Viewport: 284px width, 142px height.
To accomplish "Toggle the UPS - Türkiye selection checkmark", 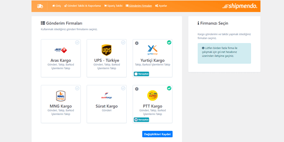I will (x=123, y=42).
